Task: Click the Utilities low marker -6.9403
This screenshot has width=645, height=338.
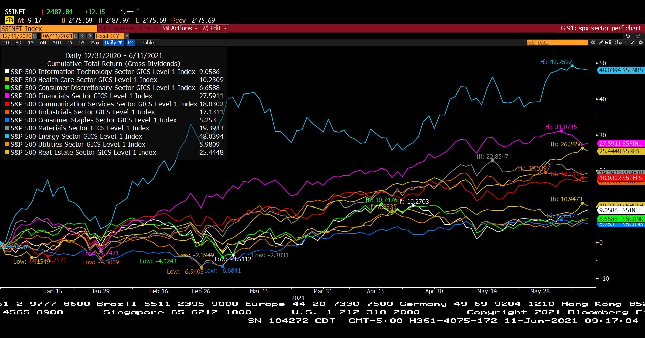Action: tap(202, 268)
